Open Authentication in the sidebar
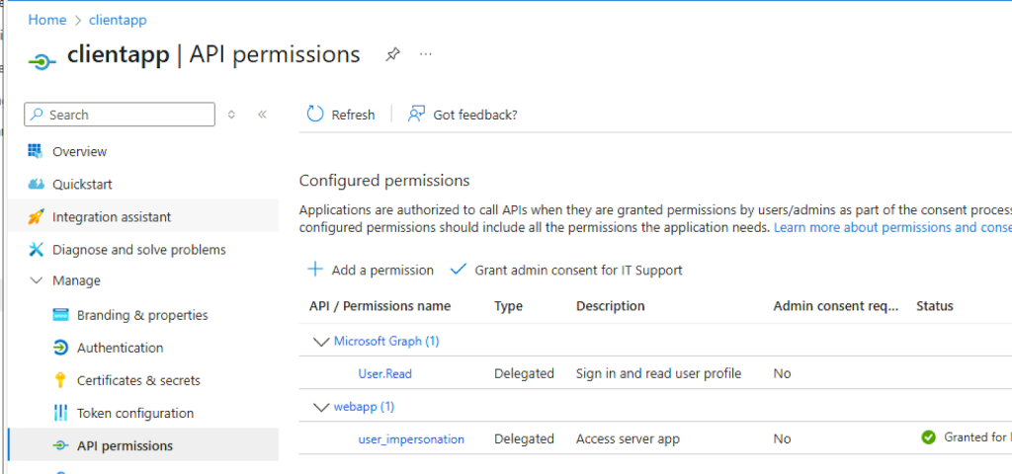The height and width of the screenshot is (474, 1012). 120,348
